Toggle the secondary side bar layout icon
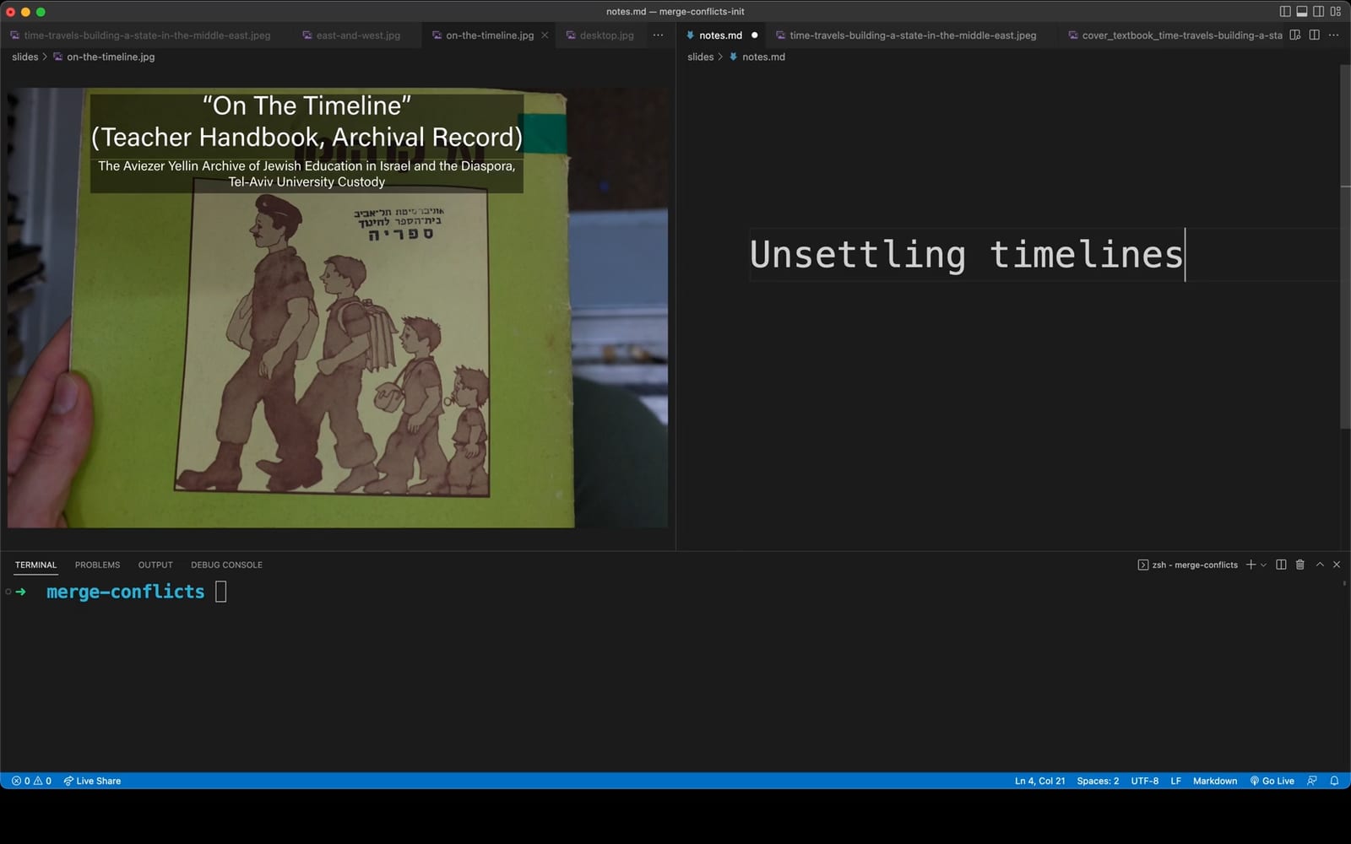The height and width of the screenshot is (844, 1351). click(x=1319, y=12)
